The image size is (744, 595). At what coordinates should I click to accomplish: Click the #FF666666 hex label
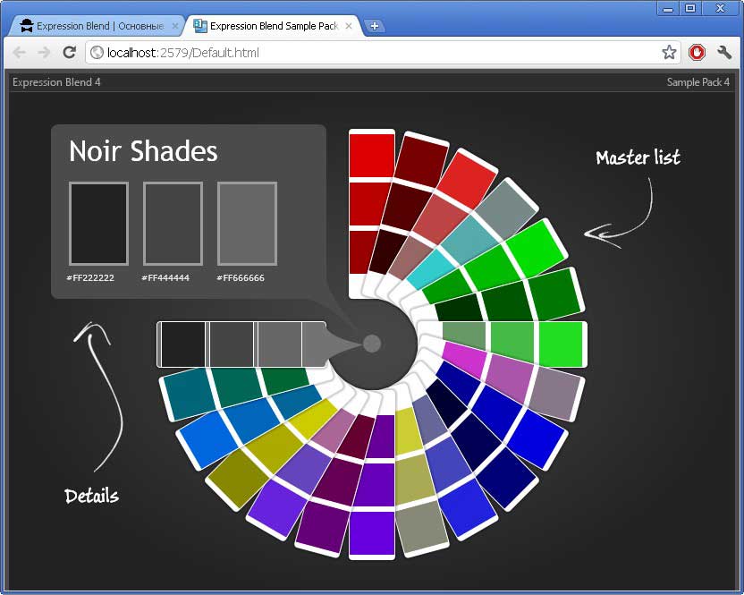click(240, 277)
